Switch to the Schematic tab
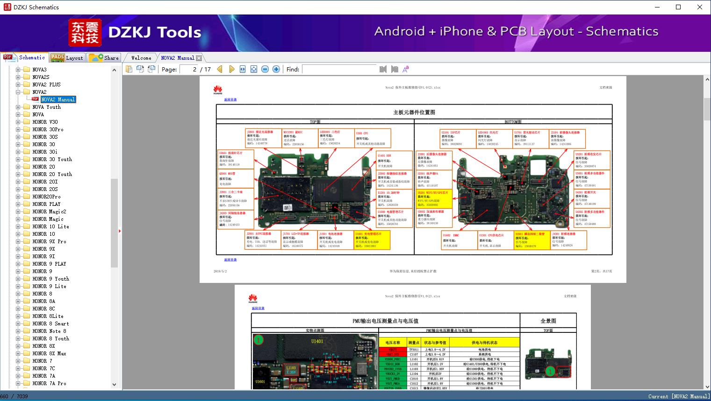Viewport: 711px width, 401px height. pos(24,57)
